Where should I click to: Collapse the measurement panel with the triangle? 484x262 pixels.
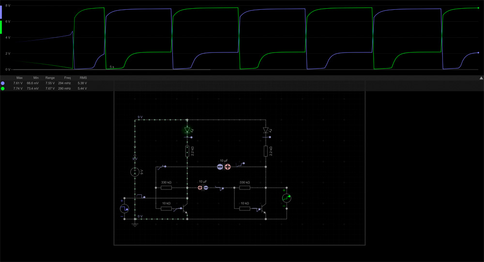pyautogui.click(x=481, y=78)
